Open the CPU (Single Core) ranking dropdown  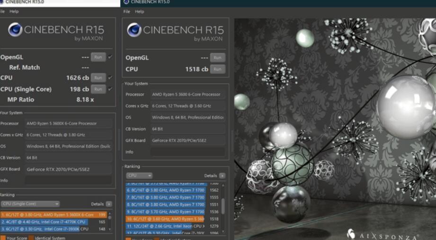pos(30,204)
